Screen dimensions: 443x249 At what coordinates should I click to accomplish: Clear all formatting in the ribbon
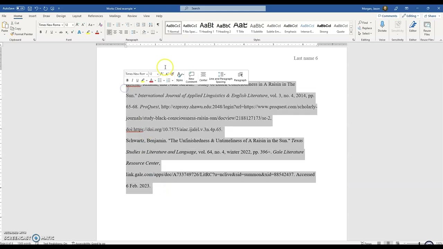(100, 25)
